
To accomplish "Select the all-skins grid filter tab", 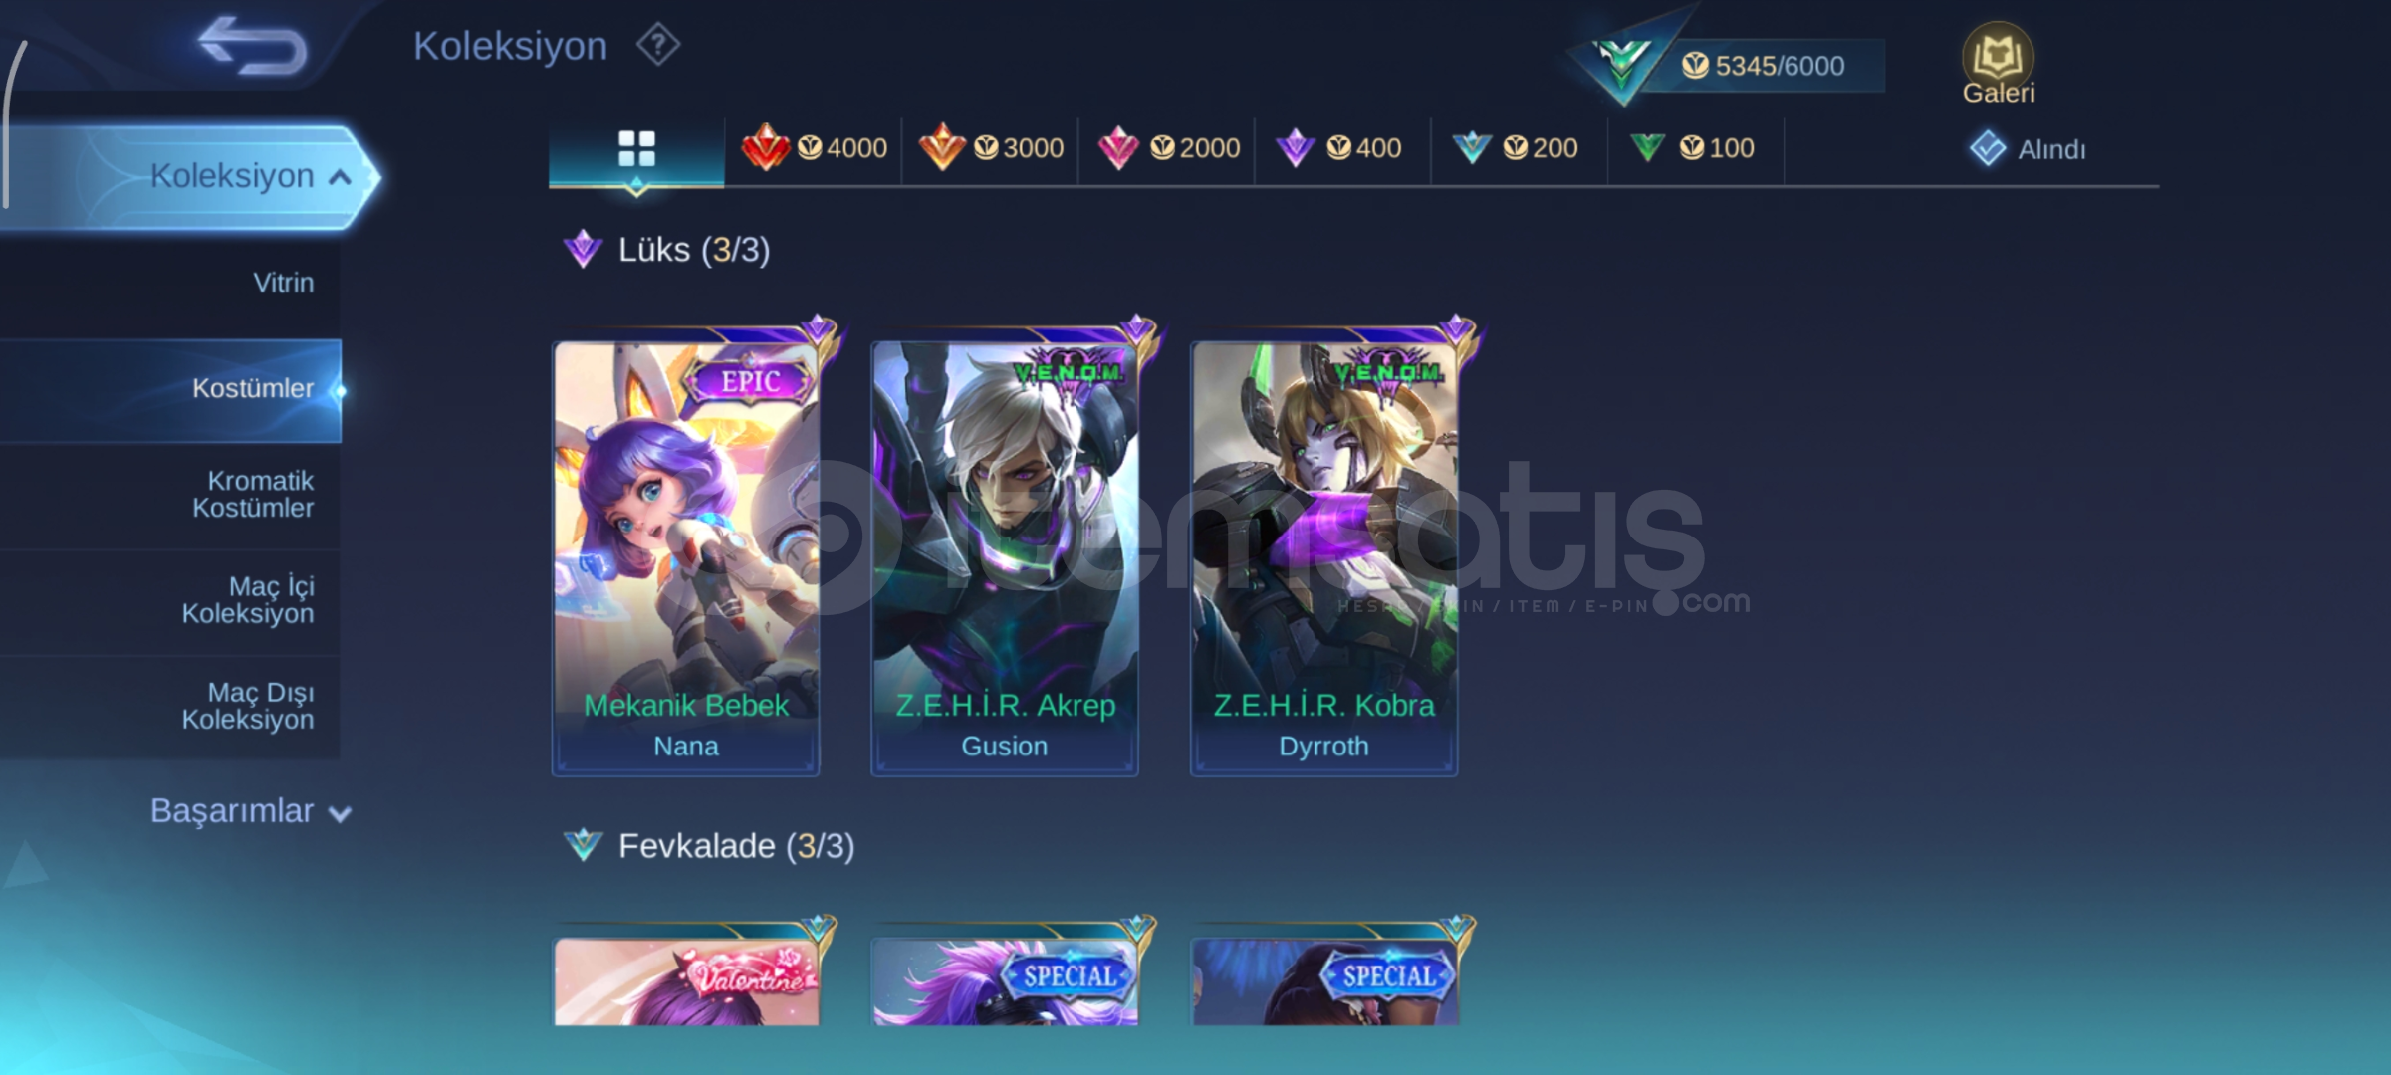I will pos(636,149).
